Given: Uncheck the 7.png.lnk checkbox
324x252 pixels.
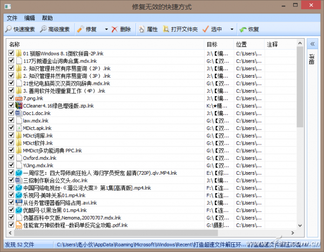Looking at the screenshot, I should point(11,98).
